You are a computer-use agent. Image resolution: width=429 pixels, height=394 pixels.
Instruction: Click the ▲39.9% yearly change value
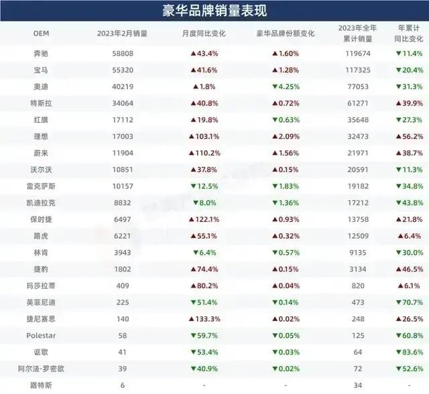coord(410,103)
